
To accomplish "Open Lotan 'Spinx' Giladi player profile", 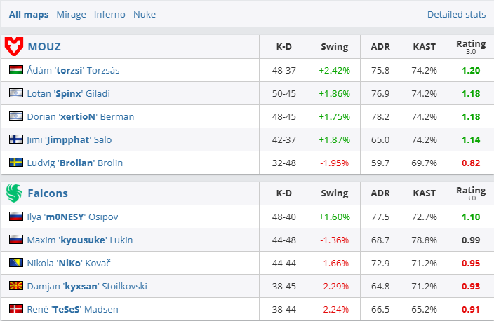I will coord(68,93).
